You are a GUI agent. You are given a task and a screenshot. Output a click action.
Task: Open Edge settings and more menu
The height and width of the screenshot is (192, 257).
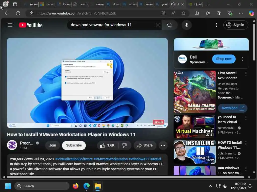tap(241, 13)
